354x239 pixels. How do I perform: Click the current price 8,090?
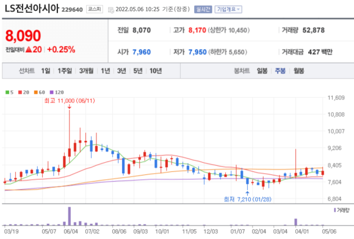coord(23,35)
